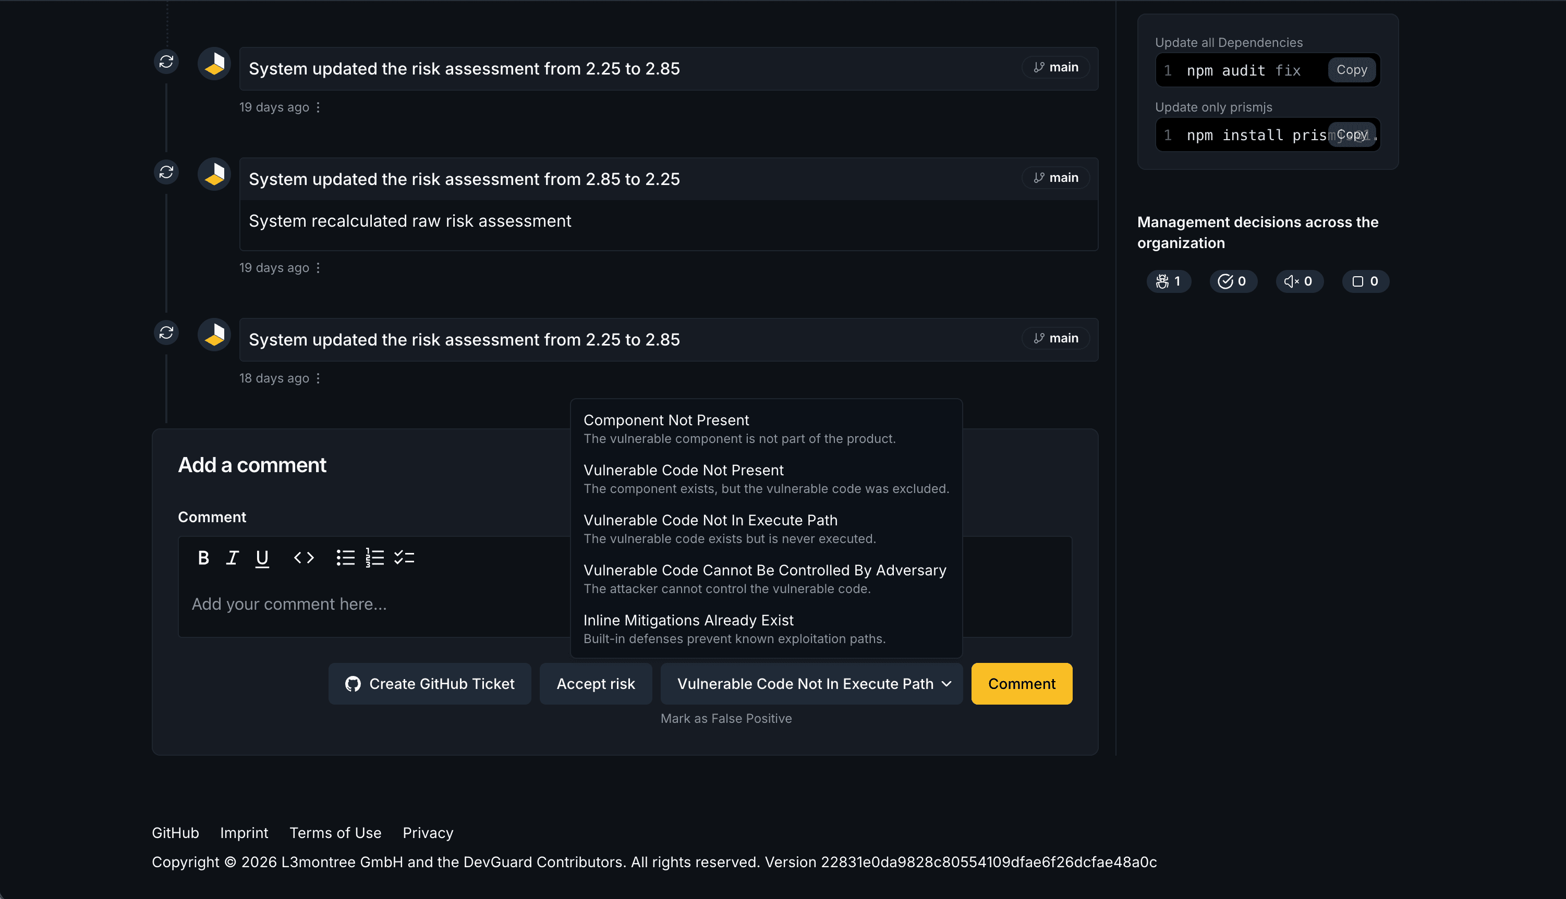The width and height of the screenshot is (1566, 899).
Task: Insert a bulleted list in the comment
Action: point(345,558)
